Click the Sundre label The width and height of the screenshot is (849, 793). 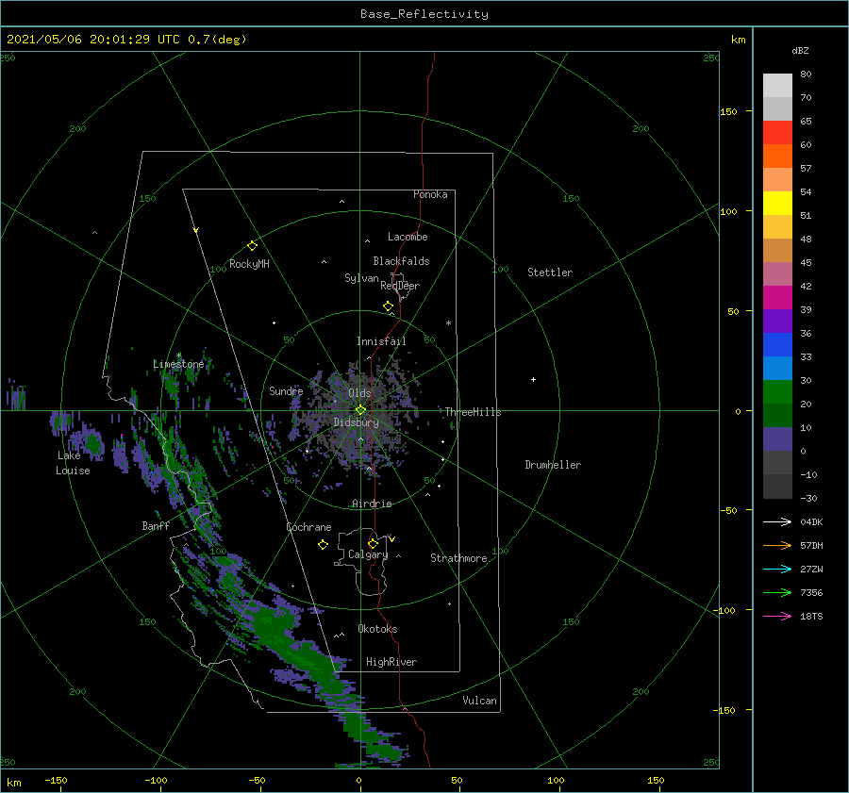tap(286, 390)
